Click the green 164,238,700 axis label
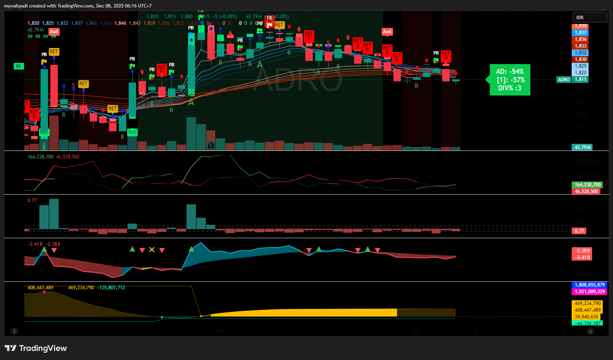Image resolution: width=613 pixels, height=360 pixels. pos(588,185)
